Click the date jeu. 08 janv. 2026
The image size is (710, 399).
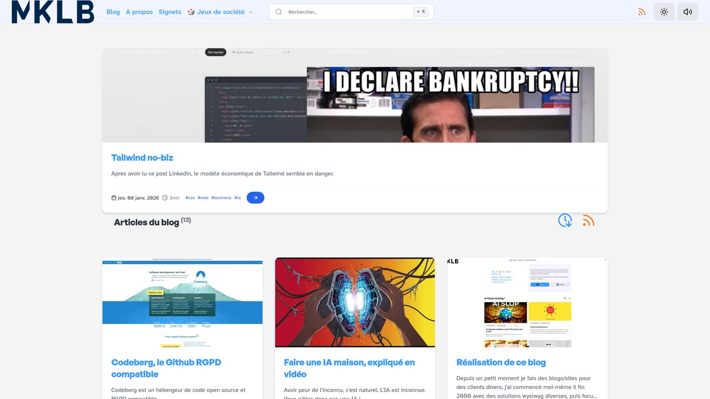coord(138,198)
